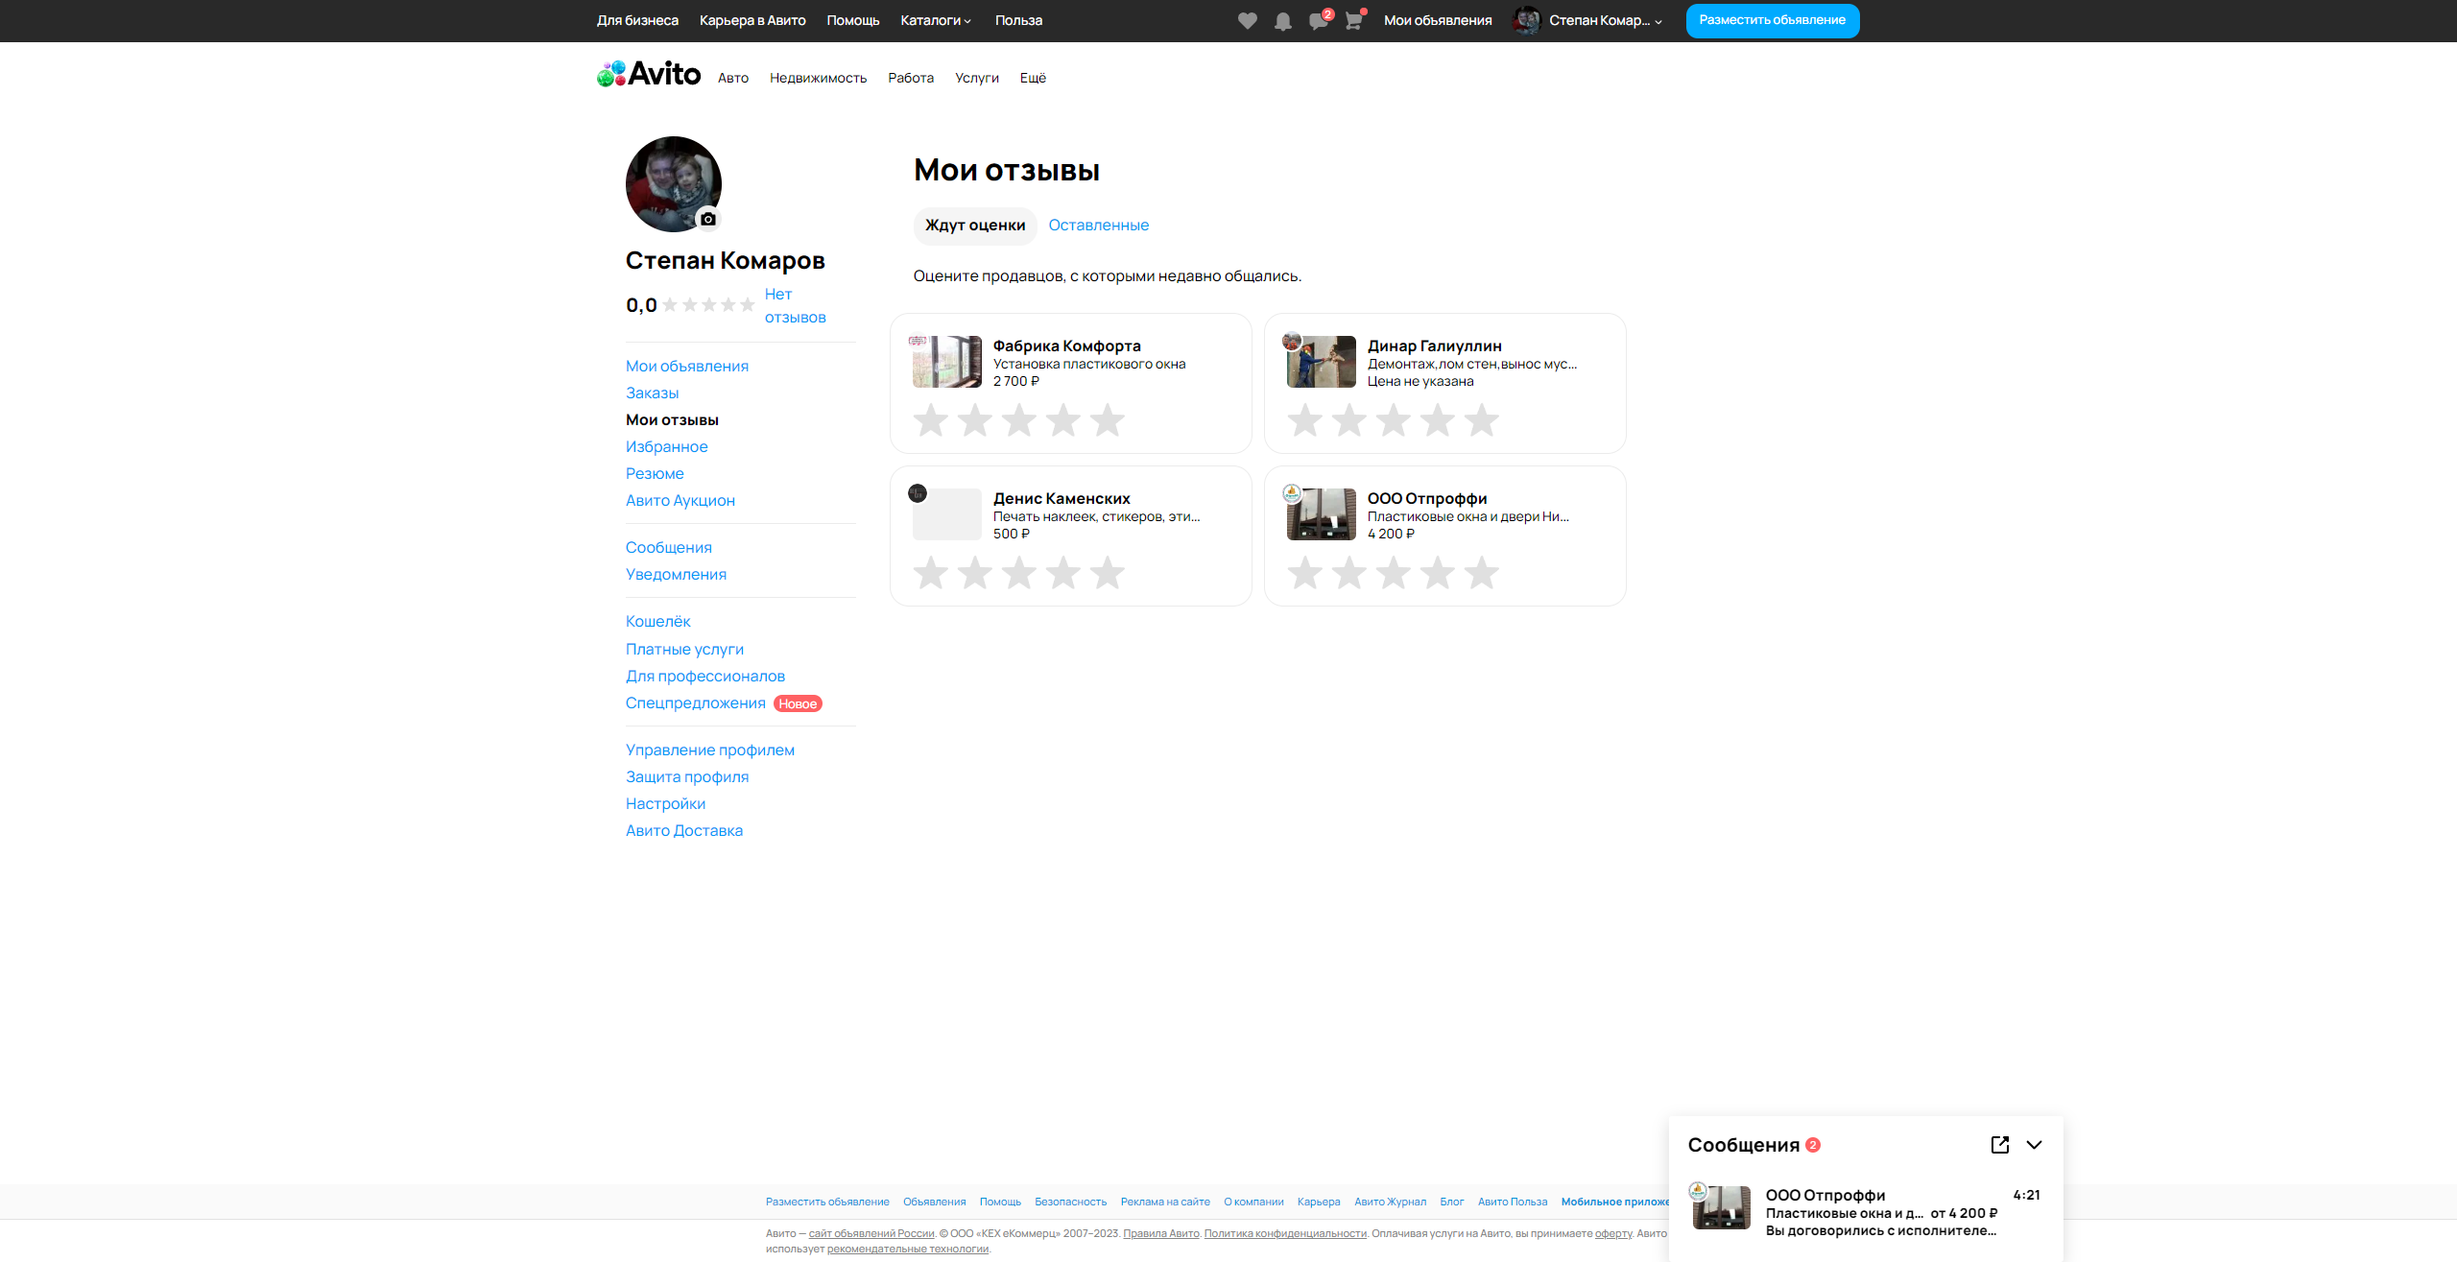Open the shopping cart icon
The image size is (2457, 1262).
pos(1353,21)
